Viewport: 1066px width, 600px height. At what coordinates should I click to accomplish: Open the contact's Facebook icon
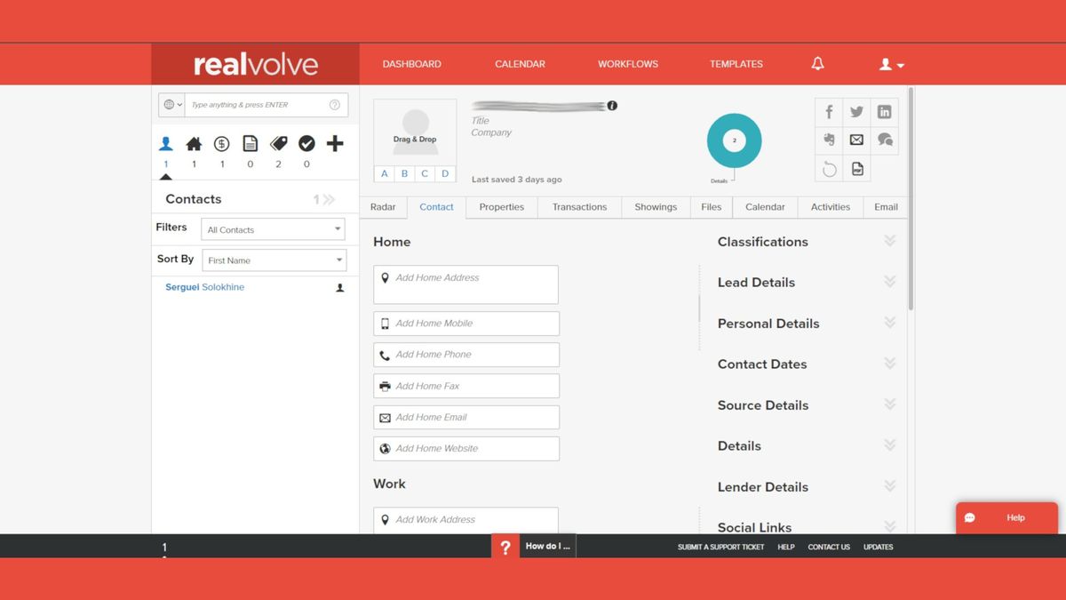coord(828,111)
